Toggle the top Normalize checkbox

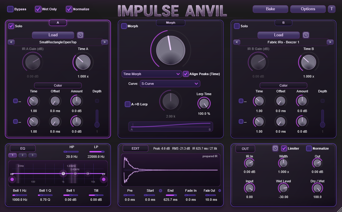pyautogui.click(x=69, y=9)
